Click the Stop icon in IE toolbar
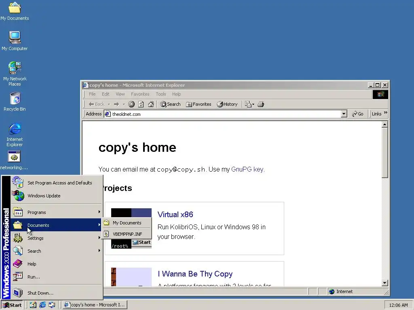 (131, 104)
